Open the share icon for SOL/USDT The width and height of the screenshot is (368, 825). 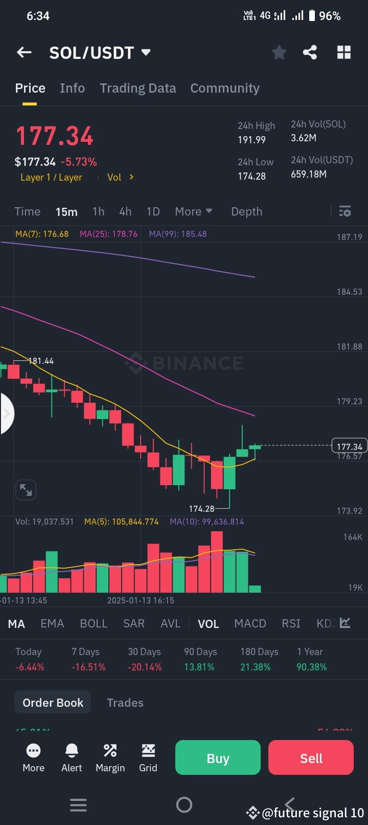tap(310, 52)
